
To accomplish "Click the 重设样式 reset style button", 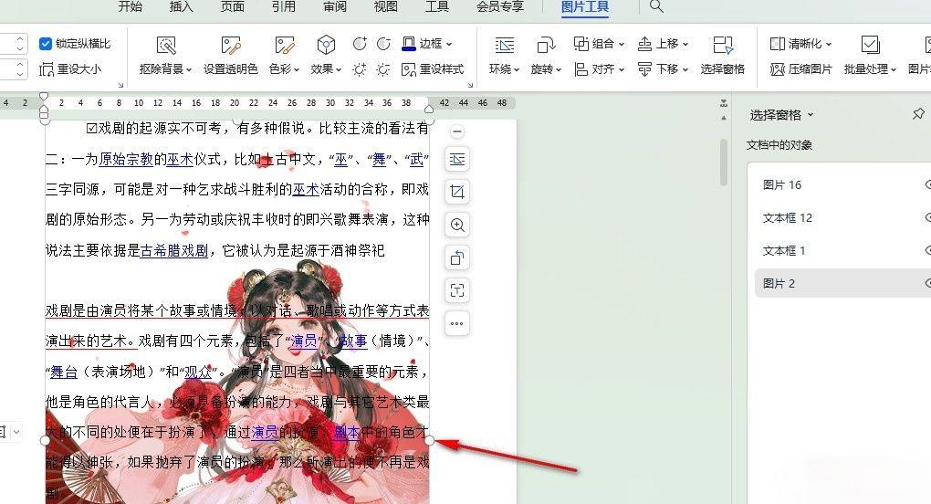I will (x=433, y=69).
